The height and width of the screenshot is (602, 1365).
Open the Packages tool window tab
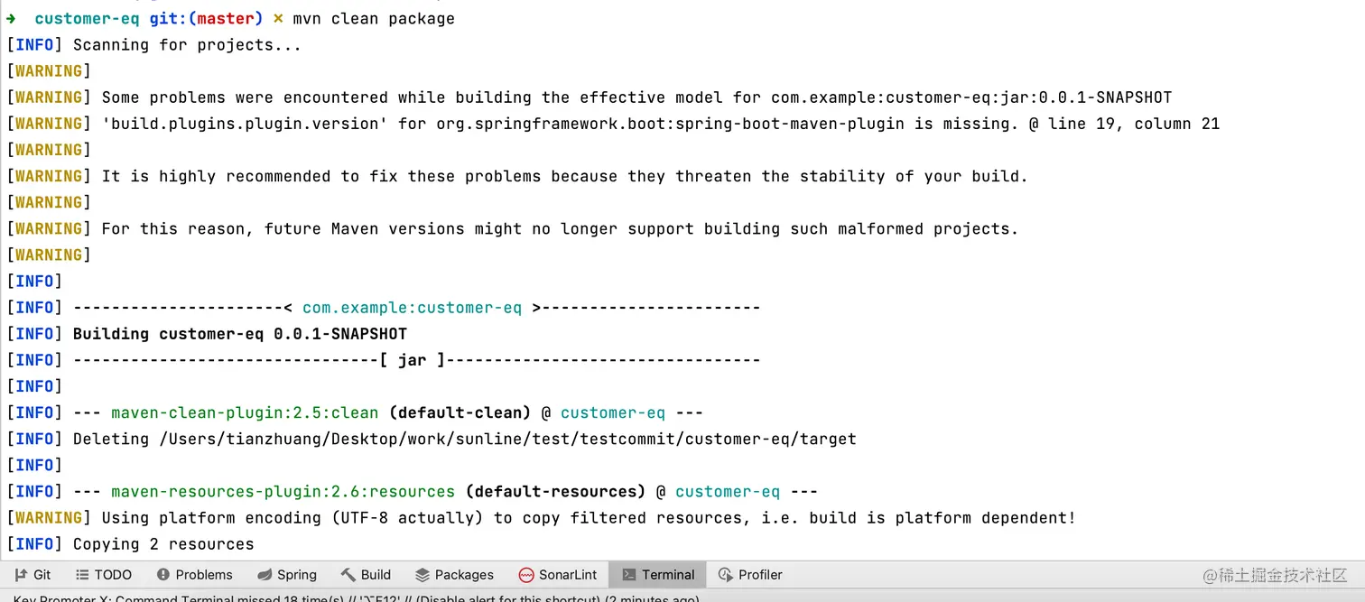[x=454, y=575]
